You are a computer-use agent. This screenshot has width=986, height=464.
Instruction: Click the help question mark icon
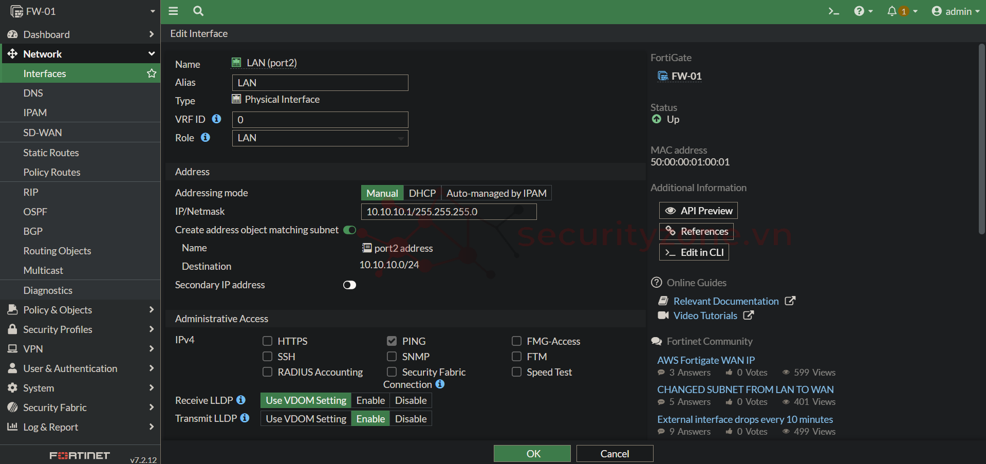click(x=859, y=11)
